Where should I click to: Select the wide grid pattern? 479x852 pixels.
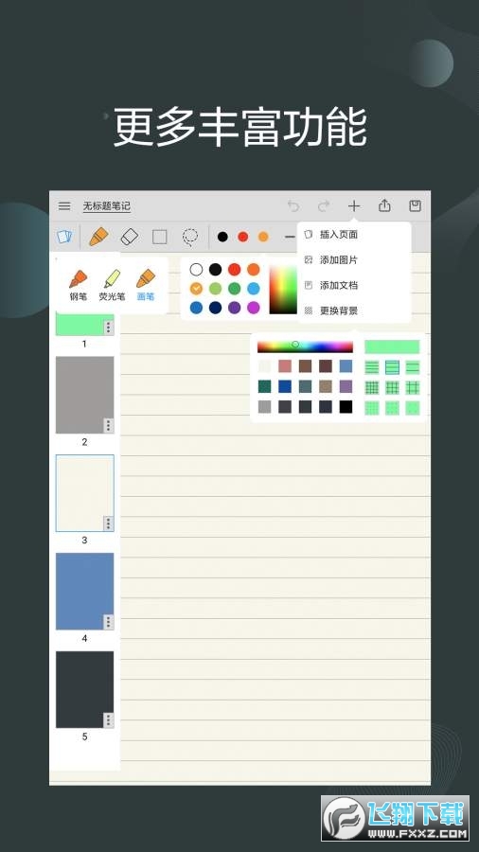pos(413,387)
